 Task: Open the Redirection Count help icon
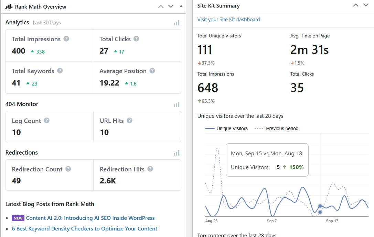point(68,169)
